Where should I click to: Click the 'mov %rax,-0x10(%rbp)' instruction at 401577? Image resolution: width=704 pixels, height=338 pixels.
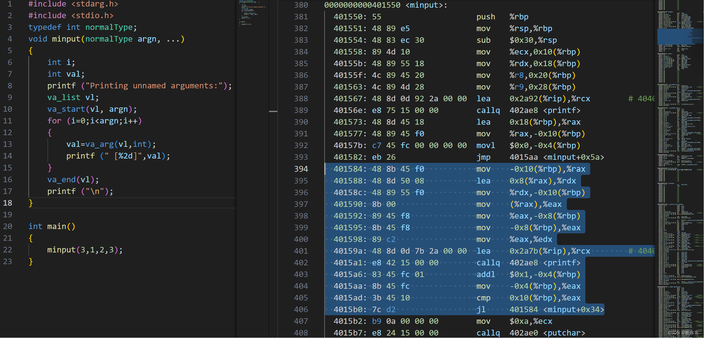click(x=459, y=134)
